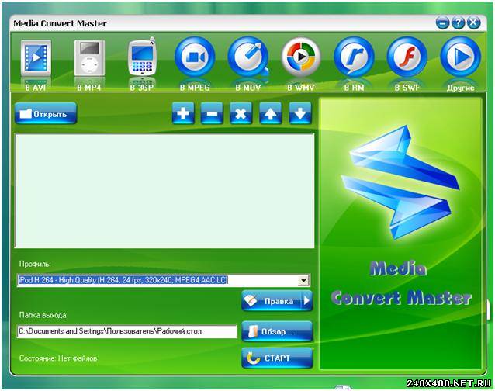Image resolution: width=495 pixels, height=391 pixels.
Task: Click the Обзор browse button
Action: pyautogui.click(x=277, y=331)
